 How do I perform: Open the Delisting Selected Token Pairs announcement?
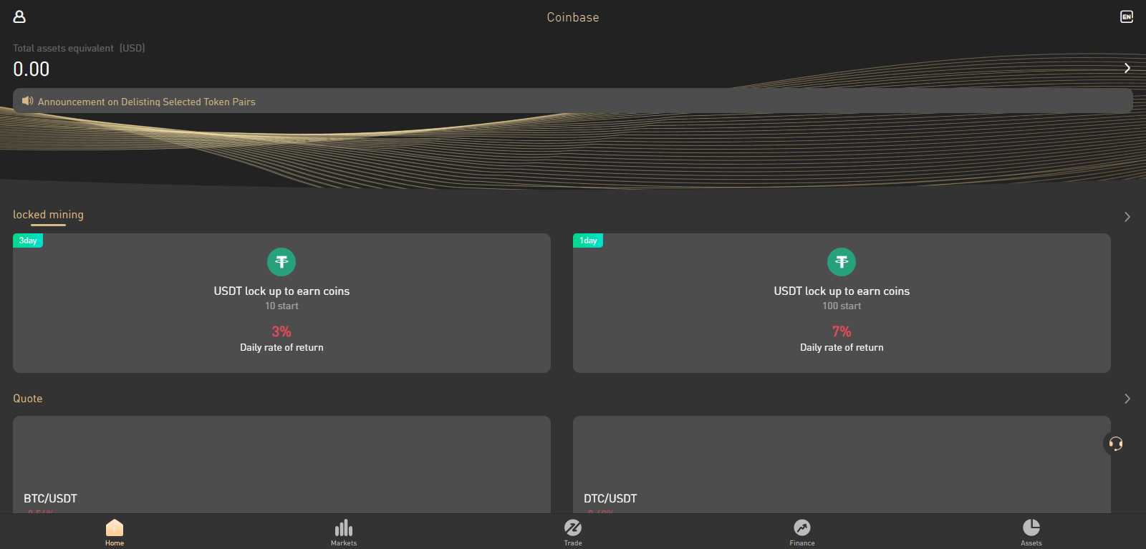(x=573, y=101)
